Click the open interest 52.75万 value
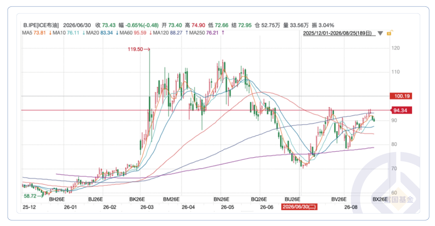This screenshot has width=435, height=226. pos(271,25)
